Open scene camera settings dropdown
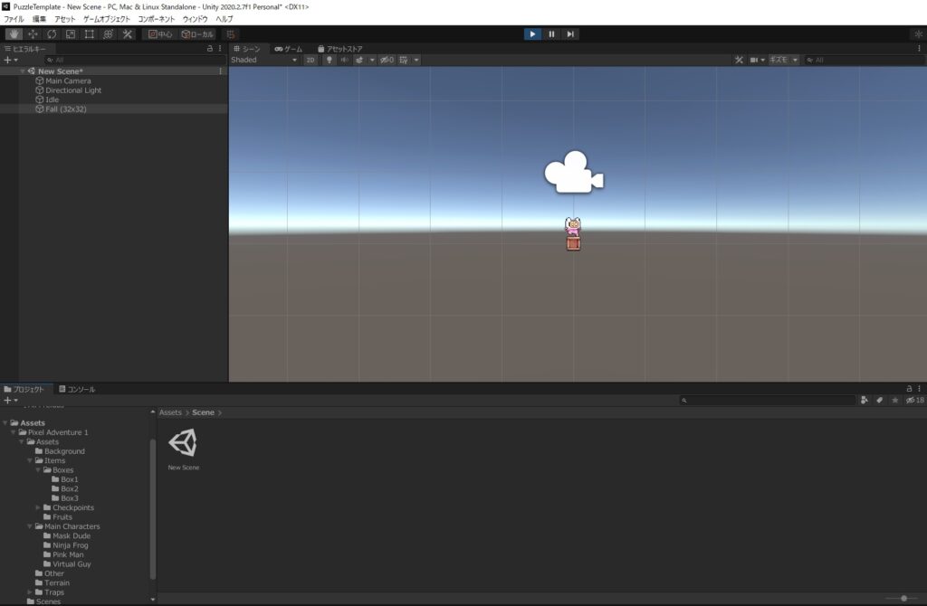The image size is (927, 606). click(758, 60)
